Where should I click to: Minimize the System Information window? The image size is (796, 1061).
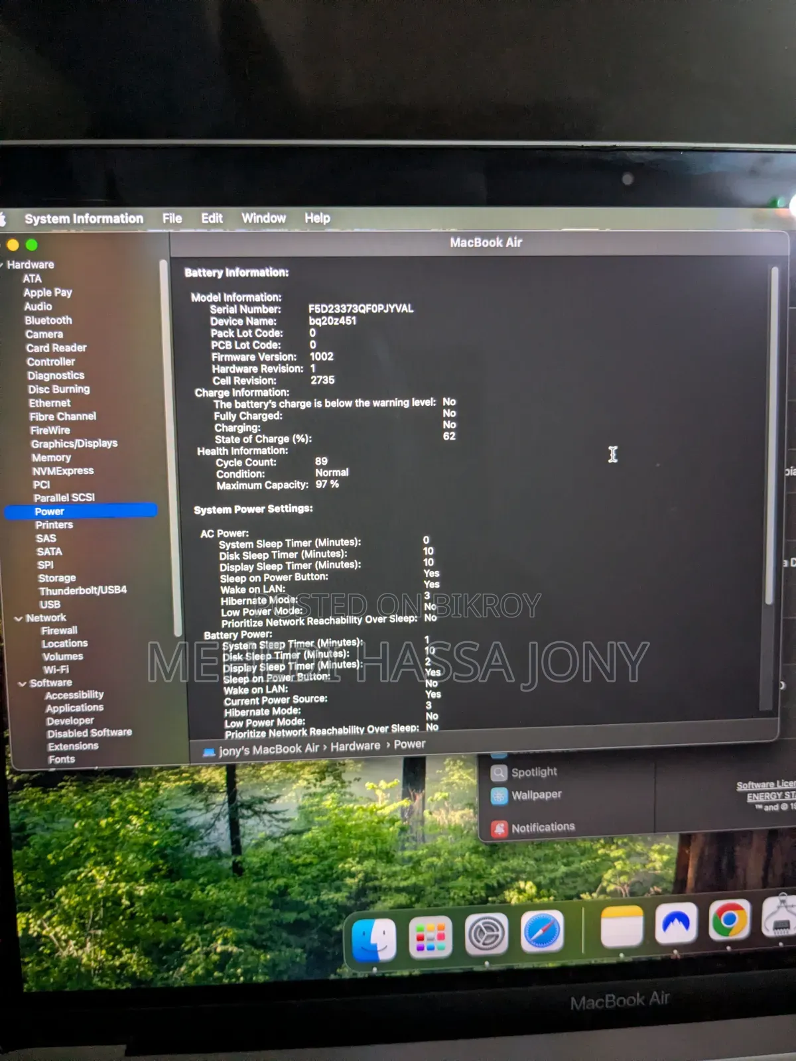(x=13, y=245)
